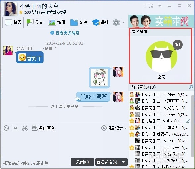Click the 我晚上写篇 message bubble

pos(93,97)
